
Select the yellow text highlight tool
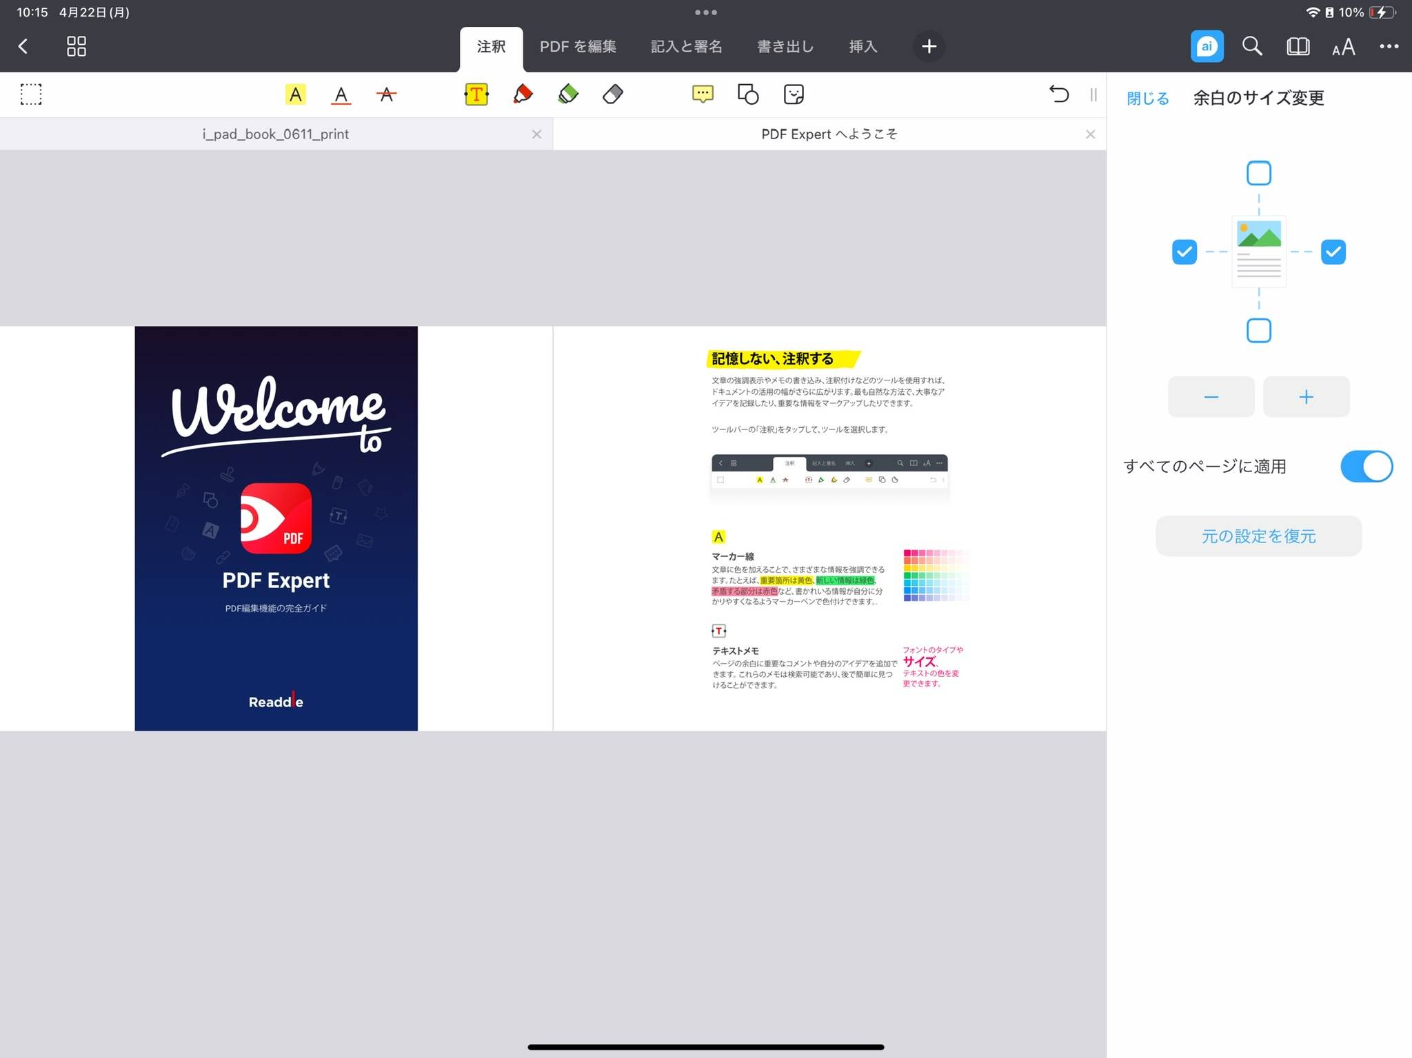coord(295,94)
